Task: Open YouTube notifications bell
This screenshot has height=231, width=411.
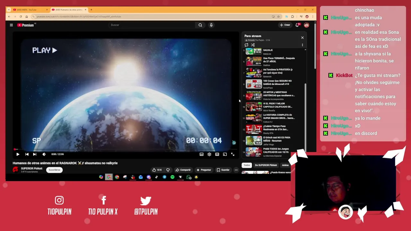Action: [298, 25]
